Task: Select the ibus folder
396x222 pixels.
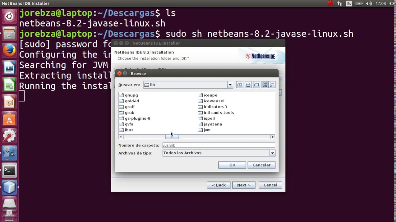Action: (x=126, y=130)
